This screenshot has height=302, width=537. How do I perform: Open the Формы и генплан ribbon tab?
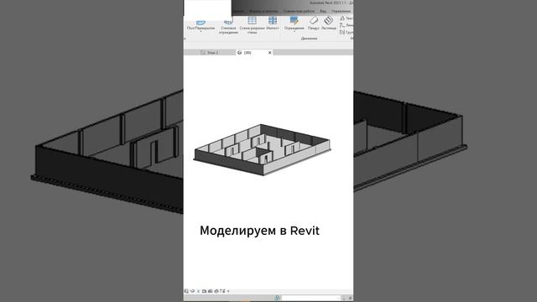263,11
